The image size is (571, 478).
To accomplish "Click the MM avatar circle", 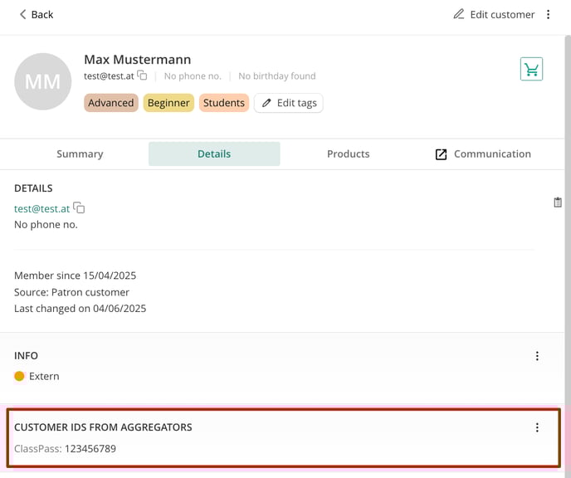I will click(x=42, y=81).
